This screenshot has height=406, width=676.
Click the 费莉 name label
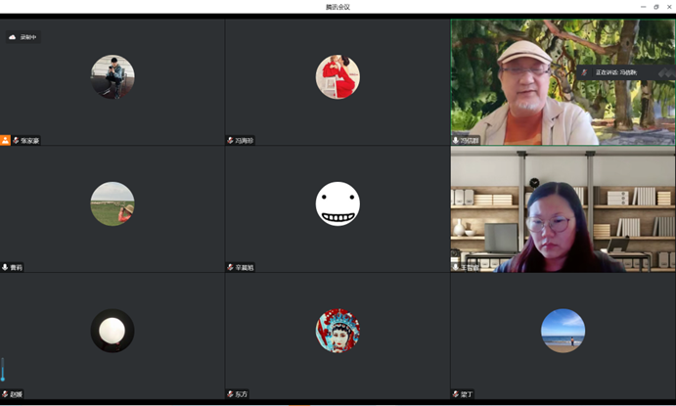point(16,268)
